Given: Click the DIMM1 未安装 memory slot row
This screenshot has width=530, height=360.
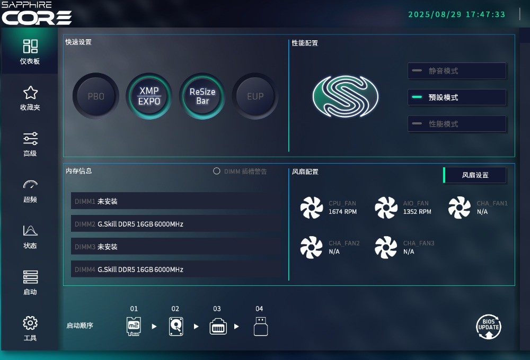Looking at the screenshot, I should pyautogui.click(x=176, y=201).
